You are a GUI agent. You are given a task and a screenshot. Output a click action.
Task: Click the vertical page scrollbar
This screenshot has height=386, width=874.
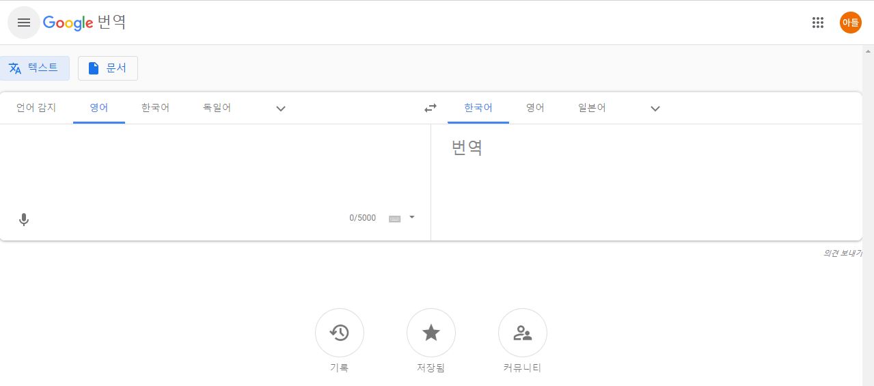click(x=869, y=215)
